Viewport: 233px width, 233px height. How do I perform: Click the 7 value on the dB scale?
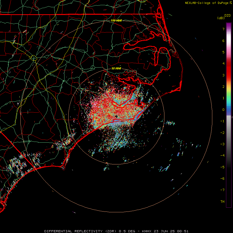tap(223, 29)
